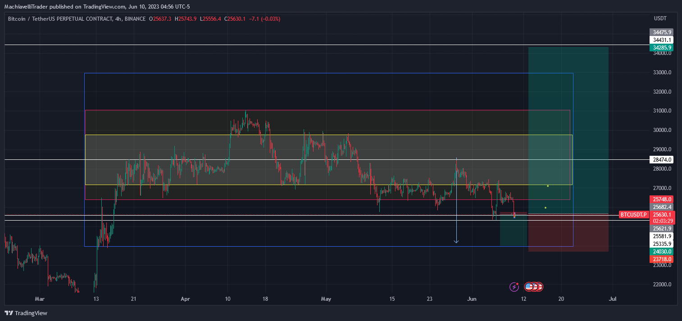Click the 33000.0 price axis tick
The height and width of the screenshot is (321, 682).
coord(662,72)
